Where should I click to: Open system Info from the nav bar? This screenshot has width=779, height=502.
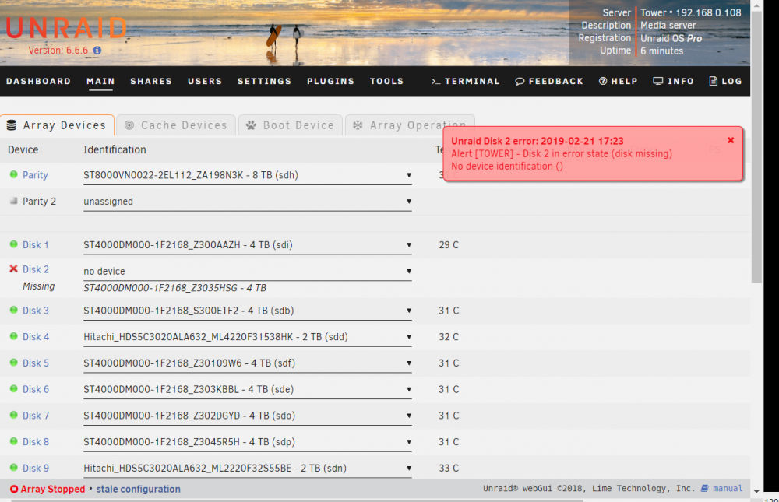point(673,81)
